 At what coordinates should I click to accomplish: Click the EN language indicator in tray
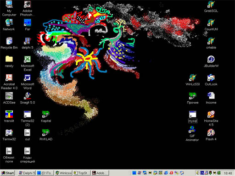tap(202, 173)
